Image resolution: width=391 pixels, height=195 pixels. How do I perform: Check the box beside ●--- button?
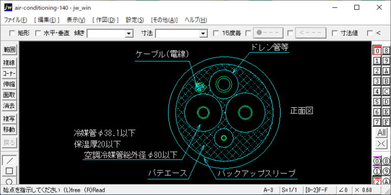click(248, 33)
